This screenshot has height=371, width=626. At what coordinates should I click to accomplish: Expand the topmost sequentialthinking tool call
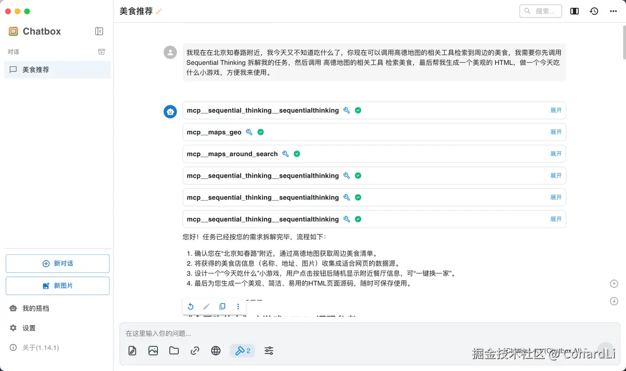[556, 110]
